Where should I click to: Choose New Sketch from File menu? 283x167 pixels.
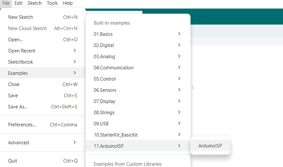click(43, 17)
